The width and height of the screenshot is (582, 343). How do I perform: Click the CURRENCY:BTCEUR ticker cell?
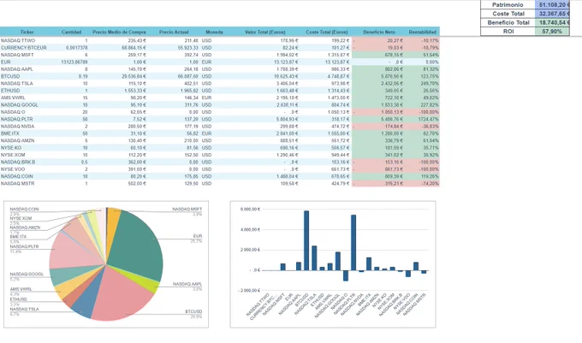point(24,48)
